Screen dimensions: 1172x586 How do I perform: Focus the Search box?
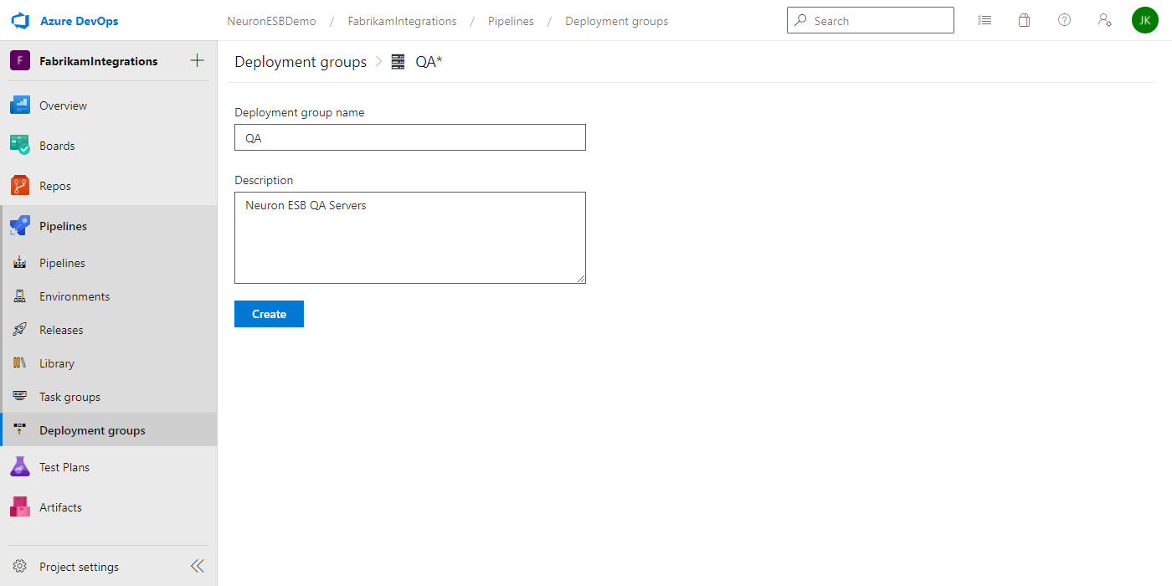pos(871,20)
